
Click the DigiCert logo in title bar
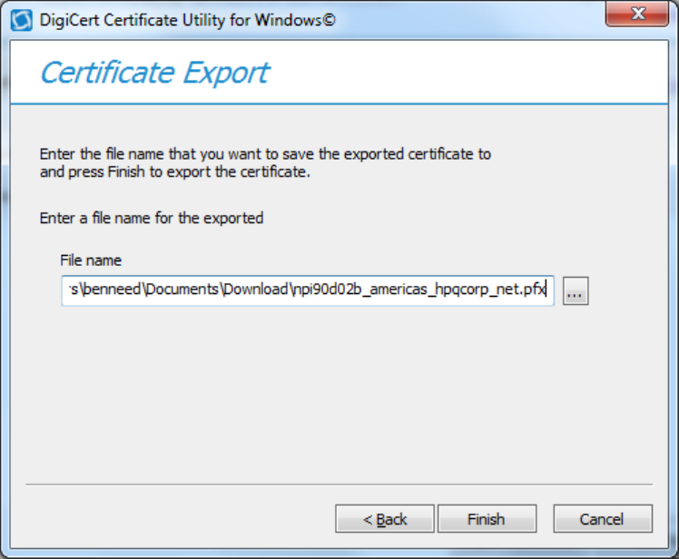coord(18,18)
